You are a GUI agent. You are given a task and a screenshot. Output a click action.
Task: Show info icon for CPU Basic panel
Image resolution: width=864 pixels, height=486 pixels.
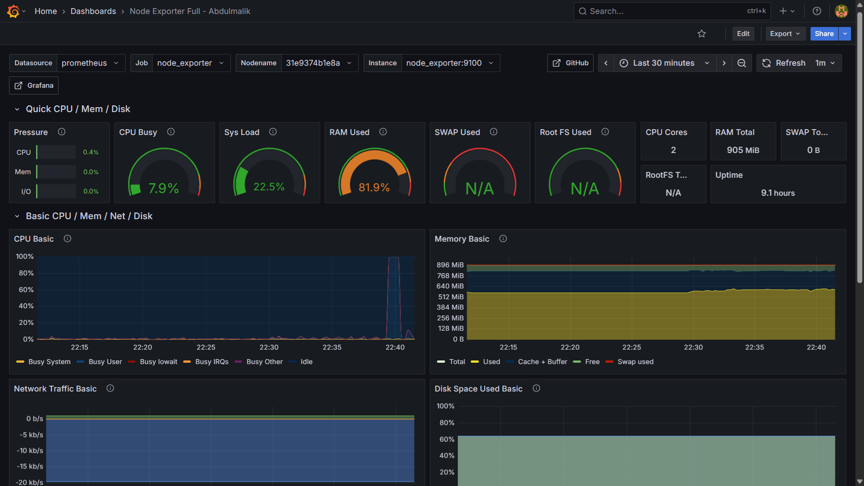67,239
